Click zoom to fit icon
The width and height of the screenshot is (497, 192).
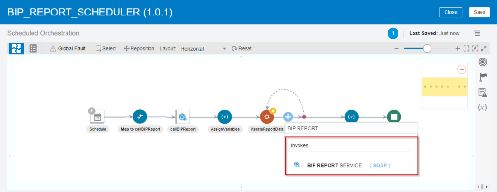pyautogui.click(x=466, y=49)
